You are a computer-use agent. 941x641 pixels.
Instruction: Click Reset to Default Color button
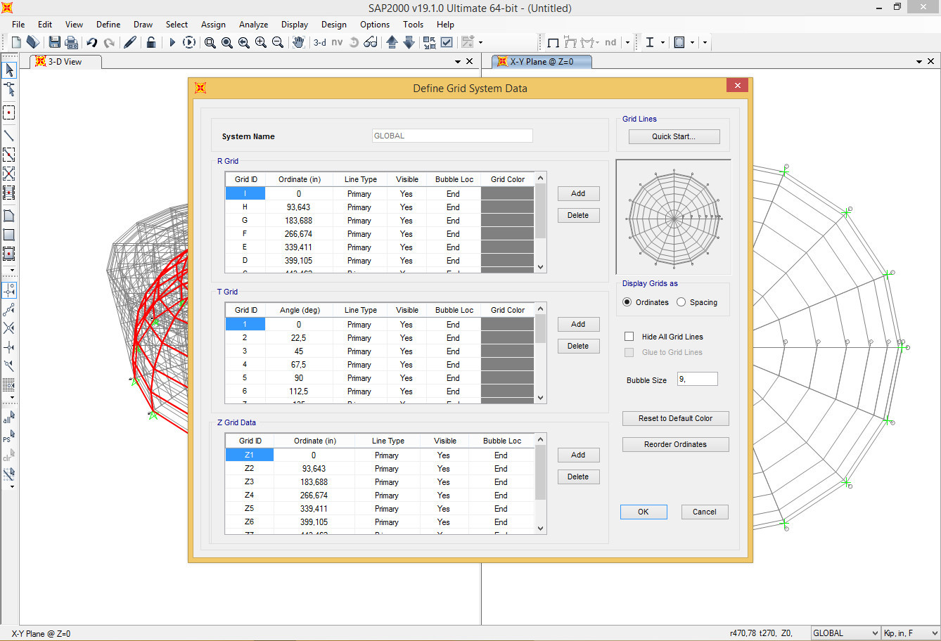click(675, 418)
